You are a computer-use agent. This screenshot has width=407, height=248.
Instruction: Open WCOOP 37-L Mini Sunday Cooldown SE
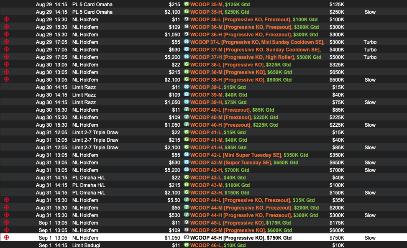tap(257, 42)
